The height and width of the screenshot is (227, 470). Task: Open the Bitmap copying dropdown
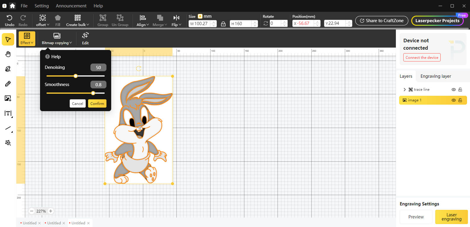pos(57,39)
